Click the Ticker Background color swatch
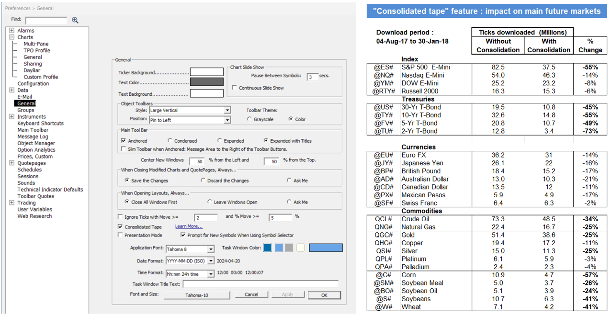 [x=207, y=72]
